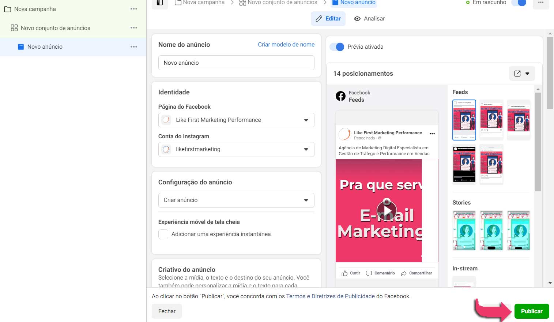Screen dimensions: 554x322
Task: Select the first Stories placement thumbnail
Action: [x=464, y=231]
